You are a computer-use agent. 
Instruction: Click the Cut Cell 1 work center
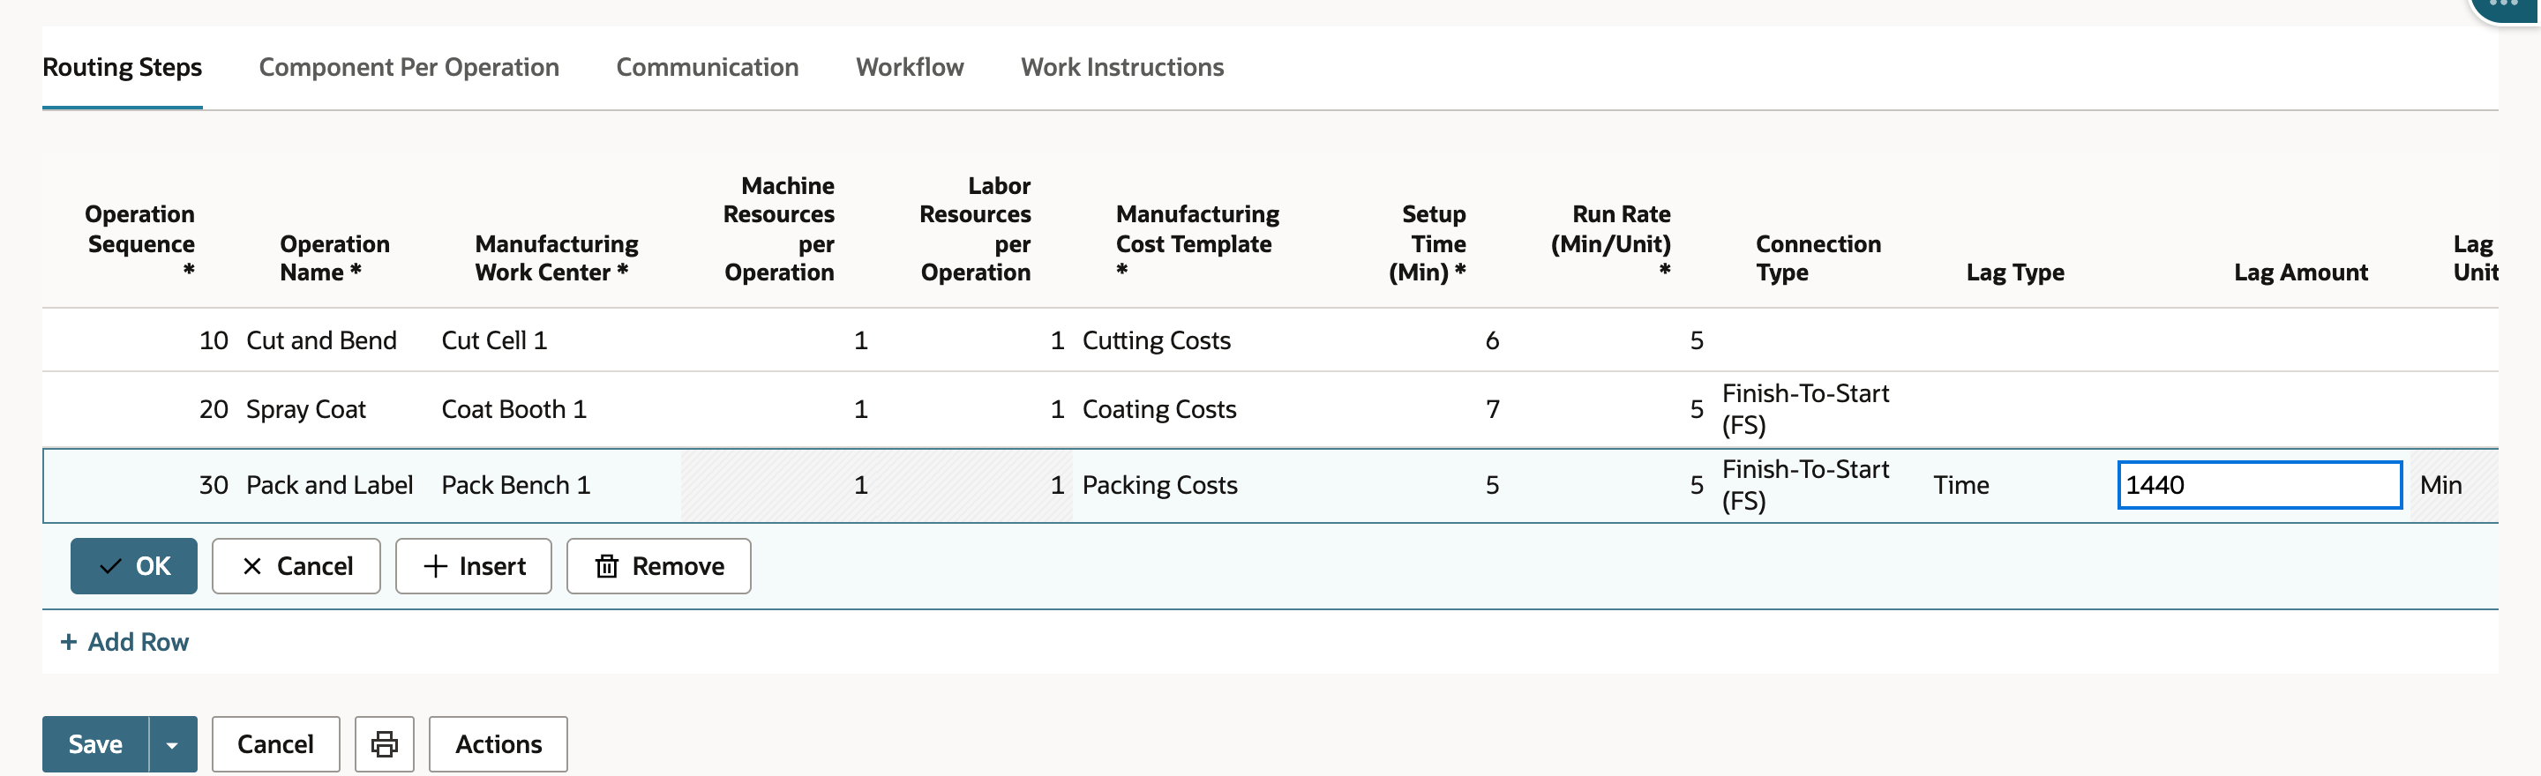494,340
